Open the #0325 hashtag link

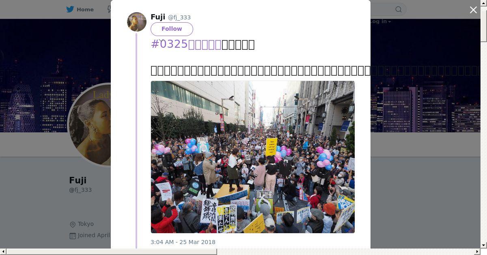click(x=186, y=44)
